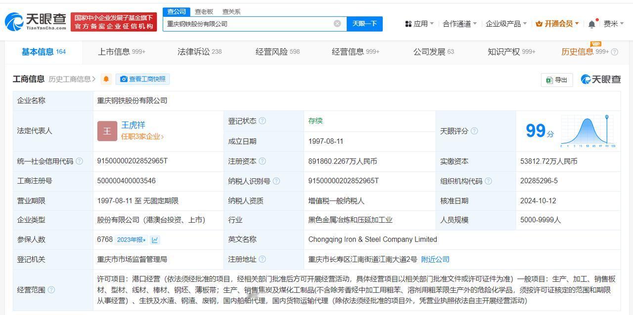The image size is (633, 315).
Task: Click the 99分 score distribution chart
Action: (588, 131)
